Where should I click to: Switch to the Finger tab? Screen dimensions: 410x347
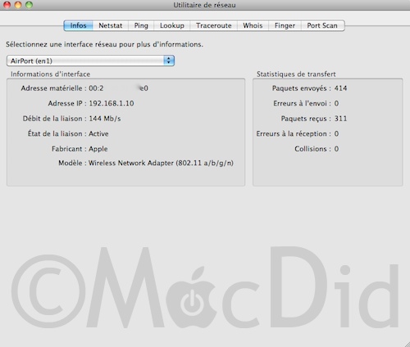coord(285,25)
